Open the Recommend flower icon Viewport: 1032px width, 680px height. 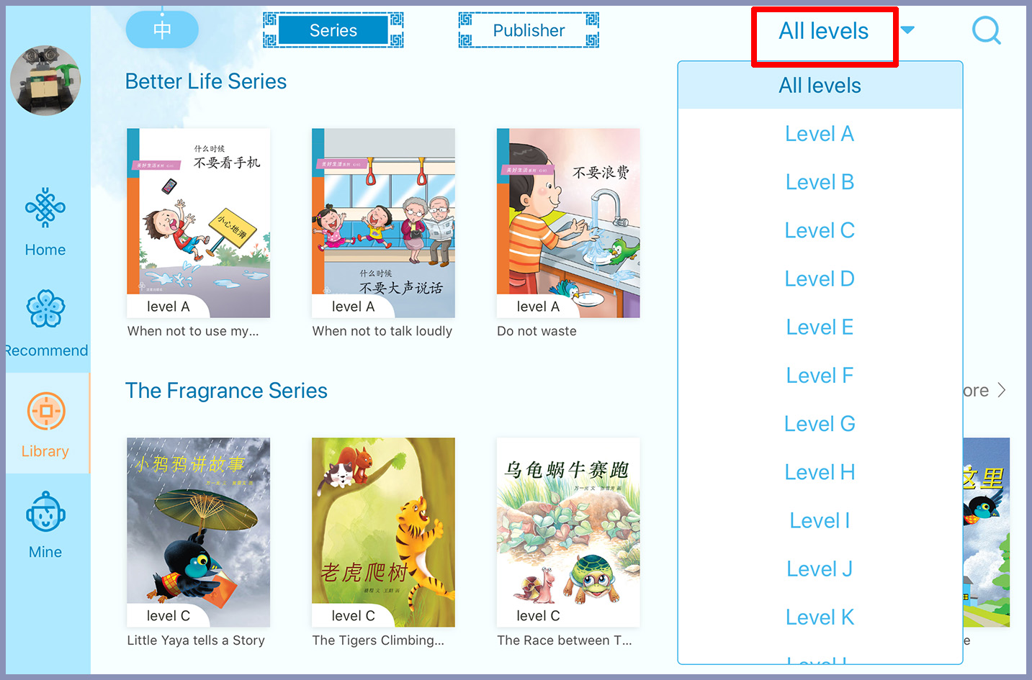(45, 309)
